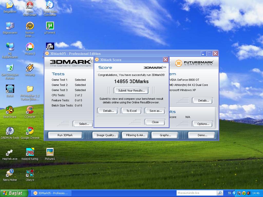Click the GeForce 8800 GT system text
This screenshot has height=197, width=263.
pyautogui.click(x=184, y=80)
